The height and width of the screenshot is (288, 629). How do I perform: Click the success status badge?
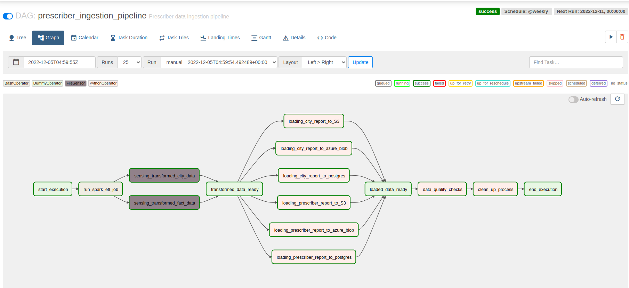(x=487, y=11)
